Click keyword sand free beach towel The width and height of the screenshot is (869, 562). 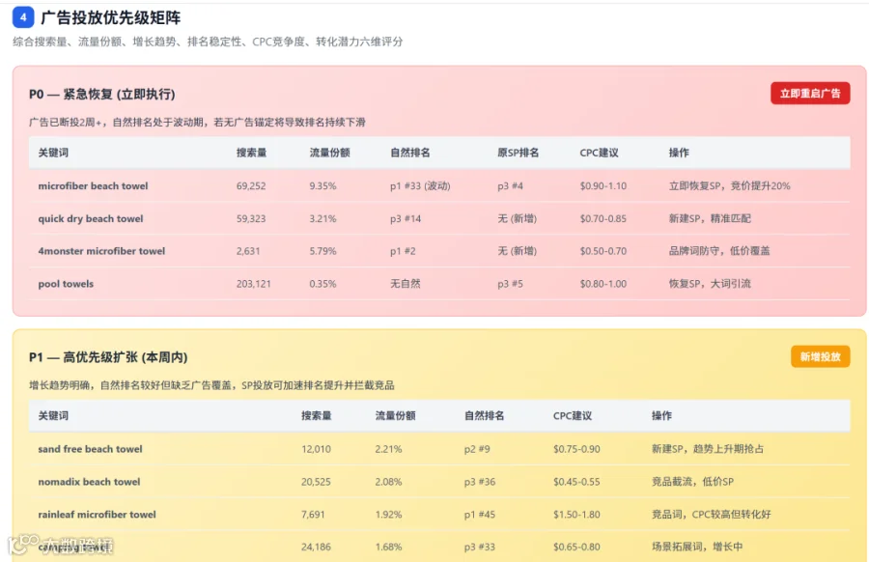91,449
